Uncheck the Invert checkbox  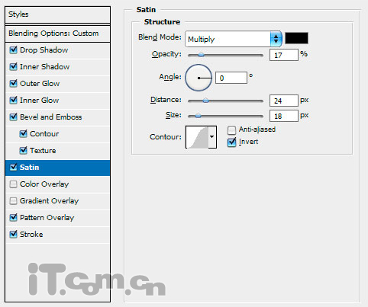pyautogui.click(x=231, y=142)
